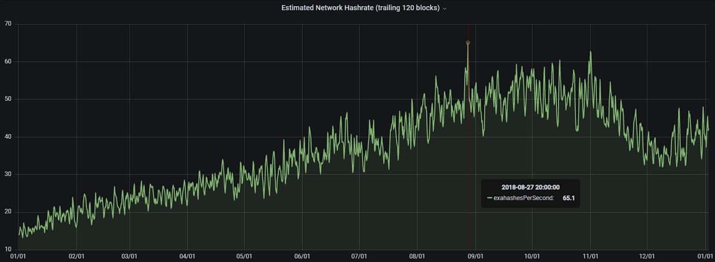
Task: Click the 06/01 x-axis label
Action: click(x=302, y=256)
